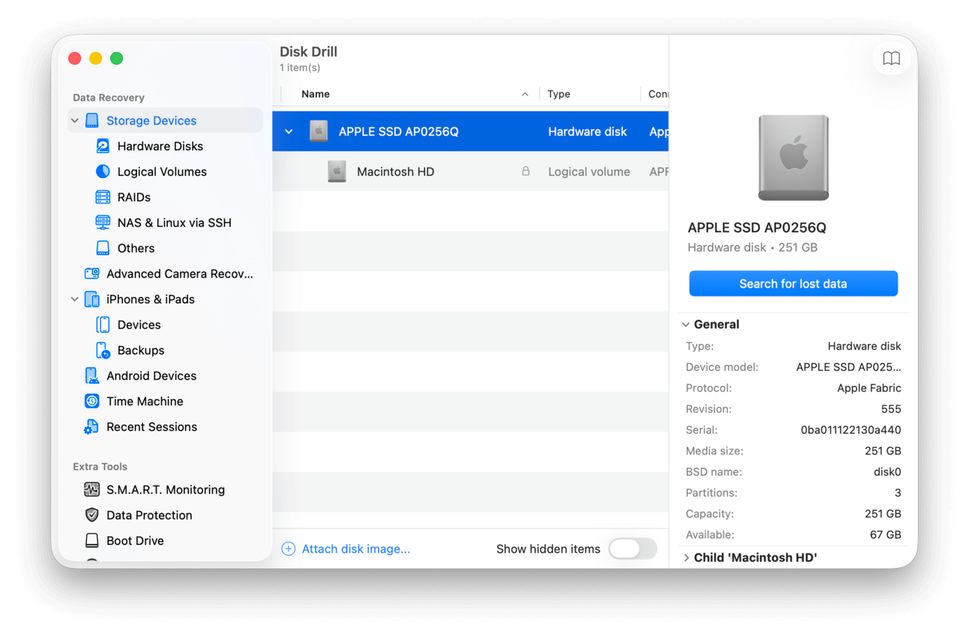This screenshot has width=969, height=636.
Task: Click the Logical volume type cell
Action: pos(589,172)
